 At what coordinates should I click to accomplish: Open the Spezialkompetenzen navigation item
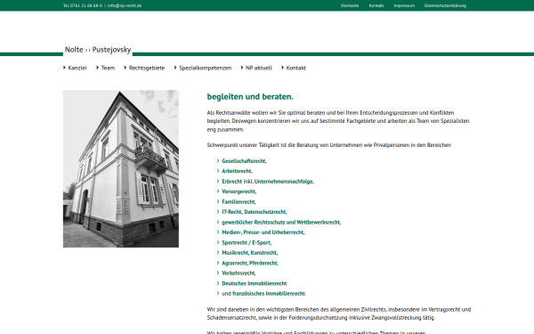coord(206,68)
